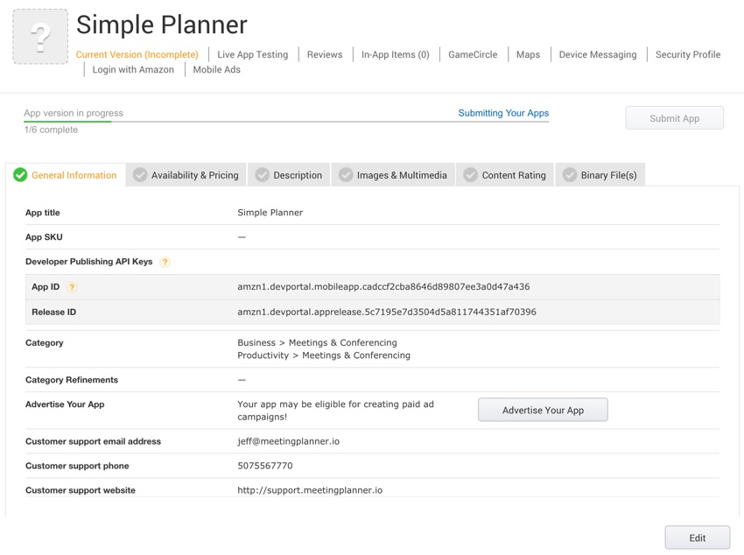Click the green General Information checkmark icon

20,175
